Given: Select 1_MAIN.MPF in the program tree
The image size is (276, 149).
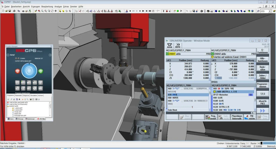Looking at the screenshot, I should tap(18, 108).
